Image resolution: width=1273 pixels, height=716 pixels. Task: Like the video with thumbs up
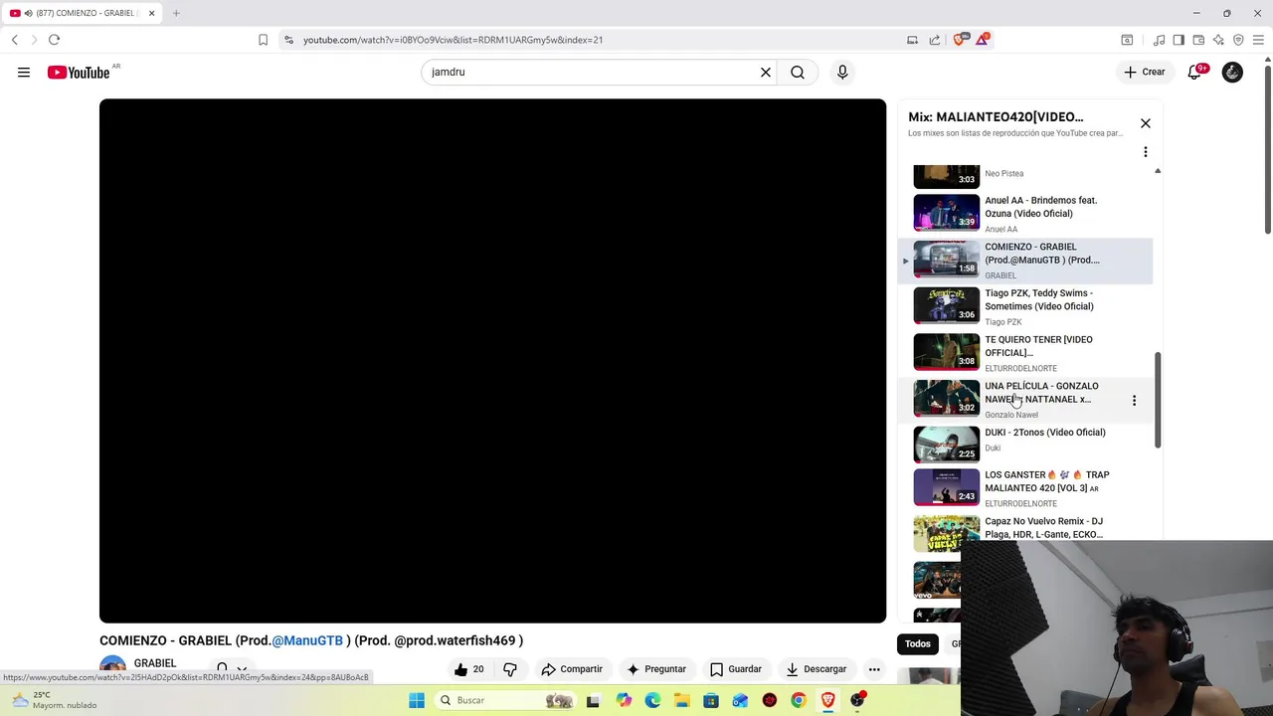point(469,669)
